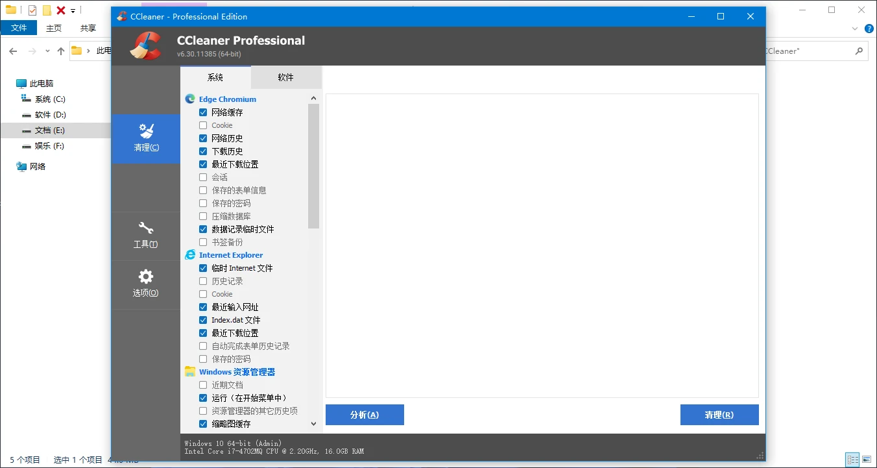Go forward in Explorer window
Image resolution: width=877 pixels, height=468 pixels.
32,51
